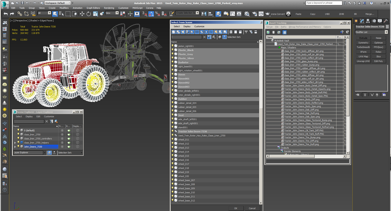Open Render Setup teapot icon

[255, 14]
